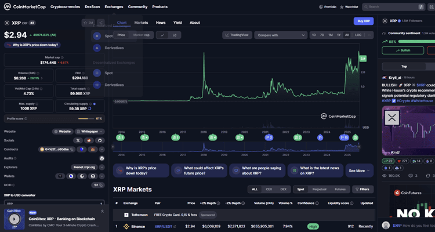435x232 pixels.
Task: Select candlestick chart view icon
Action: [175, 35]
